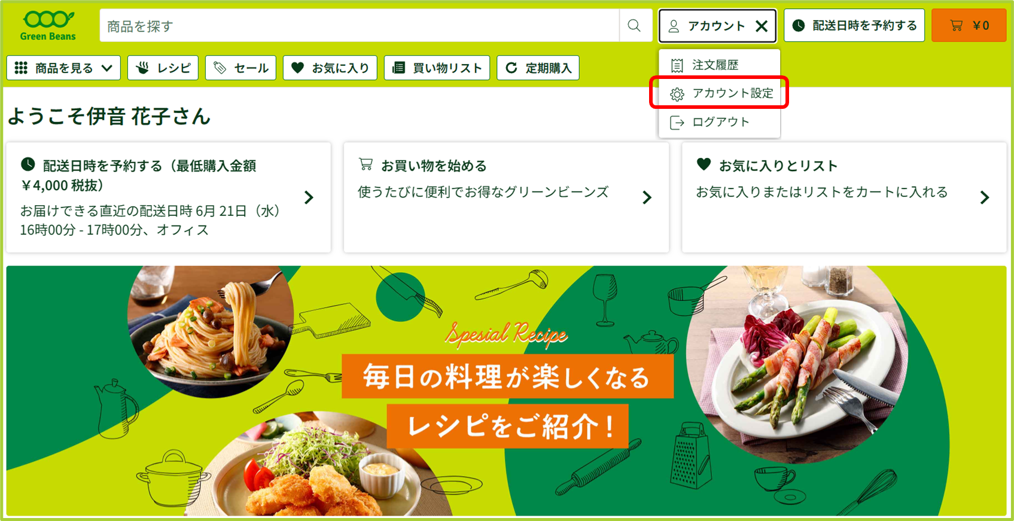Click the clock icon in 配送日時を予約する button

pyautogui.click(x=799, y=25)
